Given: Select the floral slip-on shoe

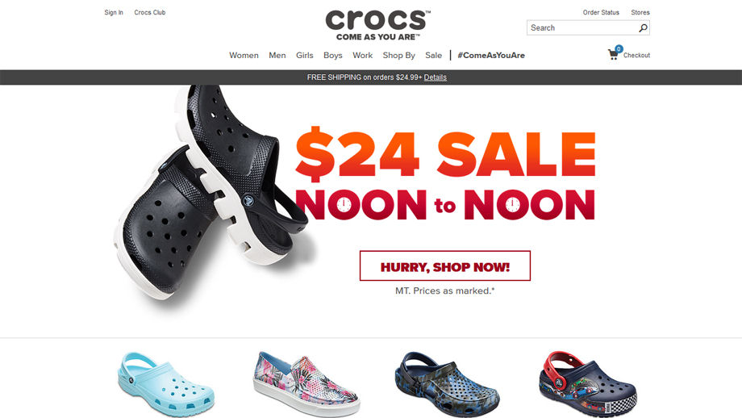Looking at the screenshot, I should tap(306, 384).
